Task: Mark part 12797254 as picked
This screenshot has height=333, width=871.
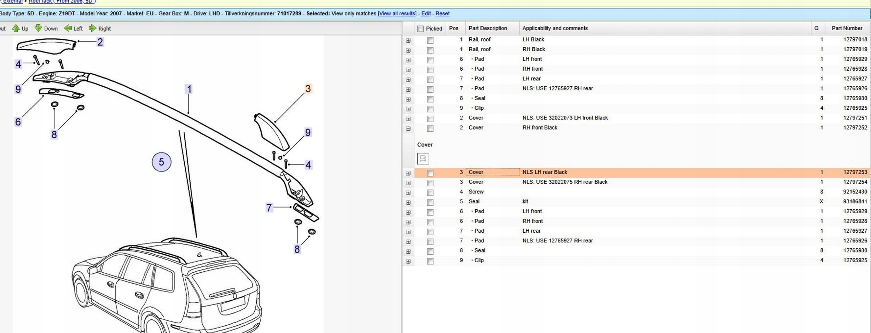Action: pyautogui.click(x=430, y=183)
